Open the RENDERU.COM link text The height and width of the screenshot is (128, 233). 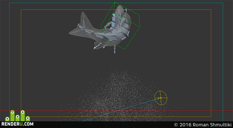(x=17, y=124)
